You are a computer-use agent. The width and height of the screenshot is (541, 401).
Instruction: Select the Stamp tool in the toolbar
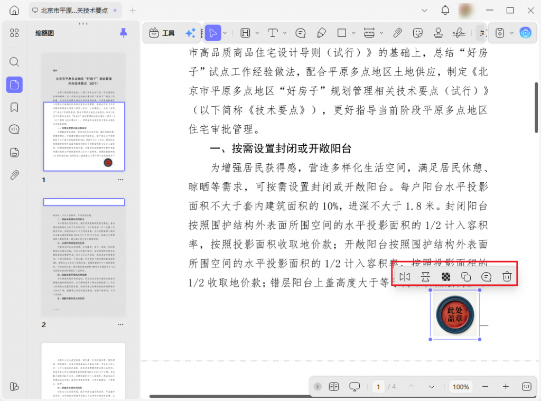tap(439, 33)
